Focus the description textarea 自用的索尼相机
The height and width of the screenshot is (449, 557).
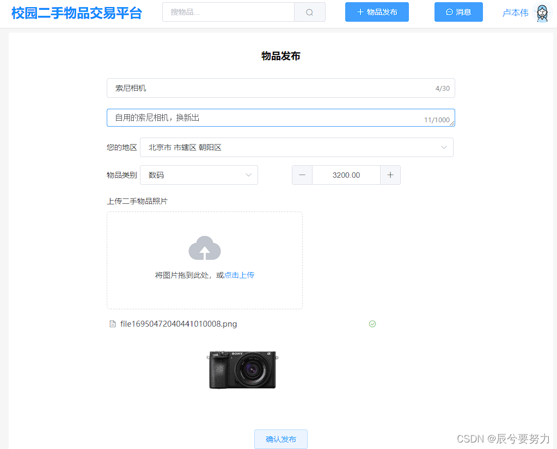tap(280, 118)
